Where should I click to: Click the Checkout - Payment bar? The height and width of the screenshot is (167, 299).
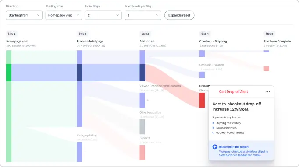[202, 75]
